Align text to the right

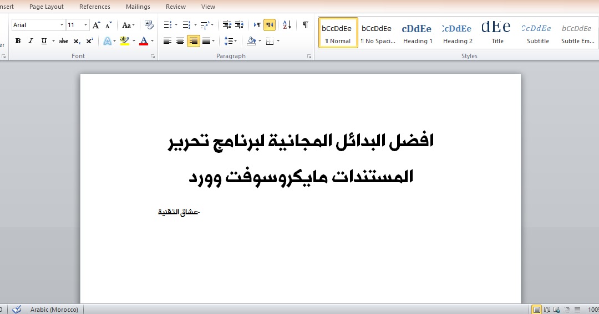click(194, 41)
